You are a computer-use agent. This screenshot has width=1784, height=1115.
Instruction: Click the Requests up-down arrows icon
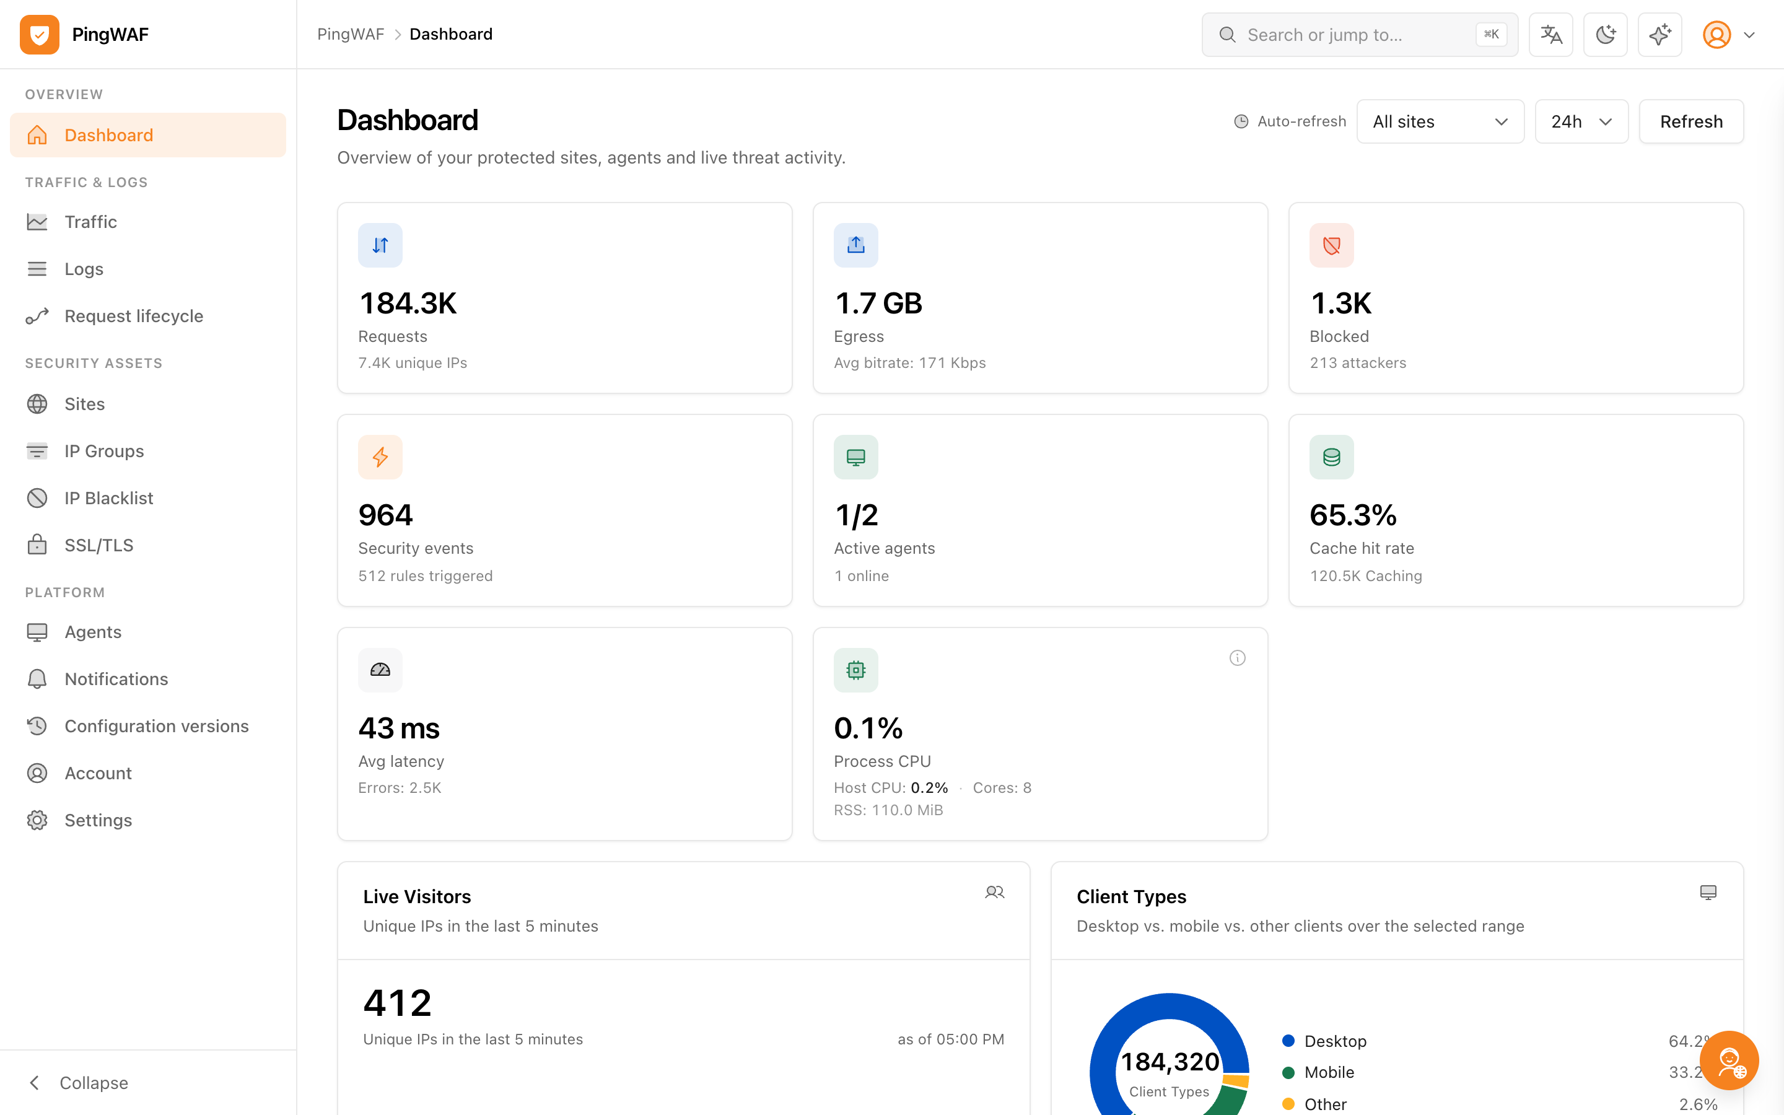click(380, 245)
